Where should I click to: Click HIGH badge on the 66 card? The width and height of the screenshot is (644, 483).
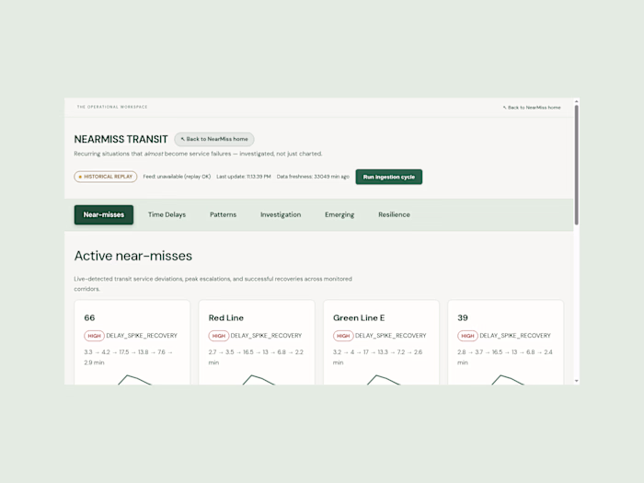[94, 336]
